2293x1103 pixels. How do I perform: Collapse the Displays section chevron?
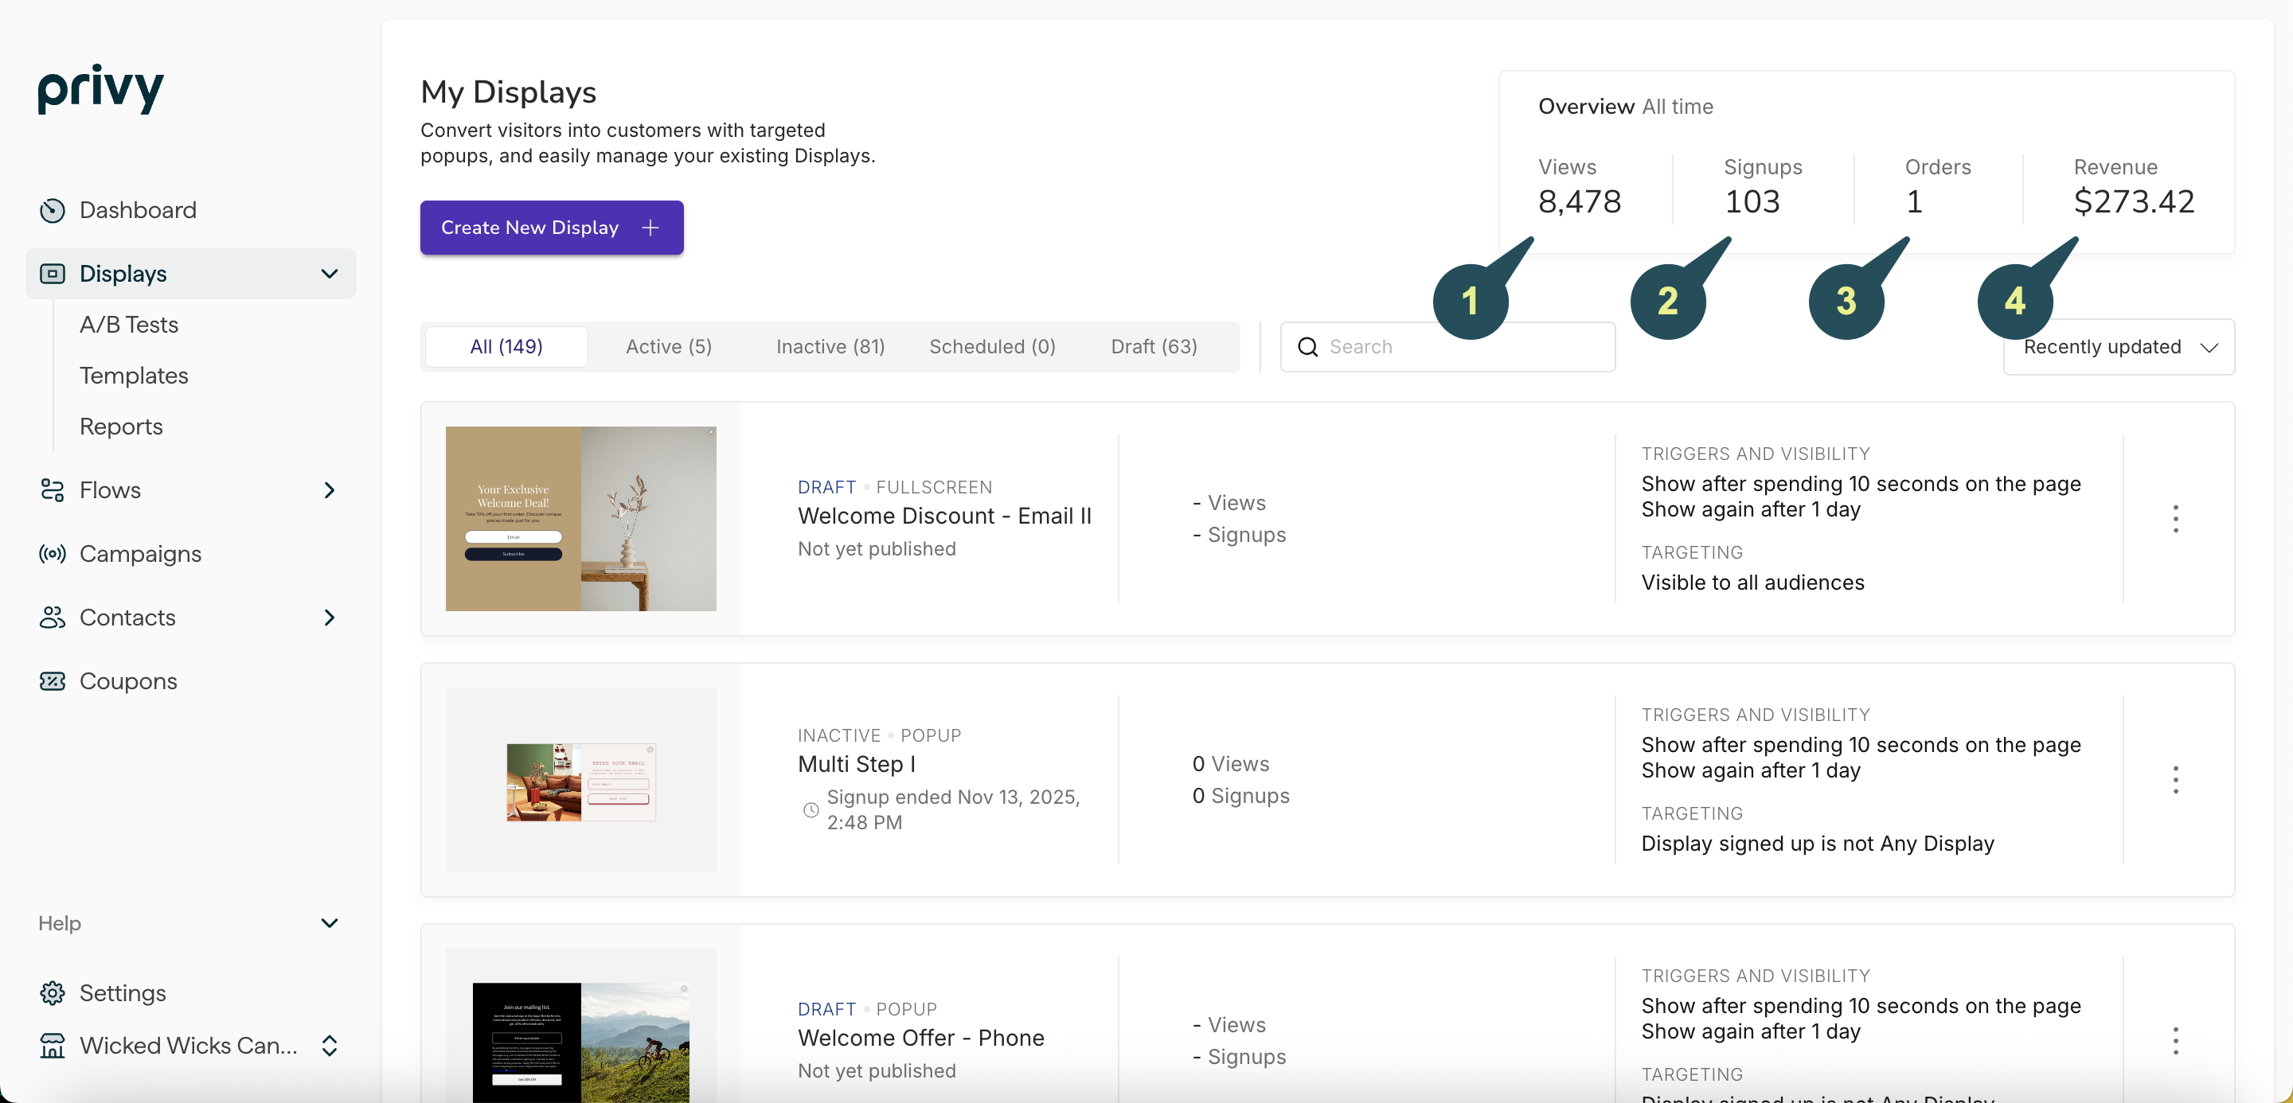tap(329, 273)
